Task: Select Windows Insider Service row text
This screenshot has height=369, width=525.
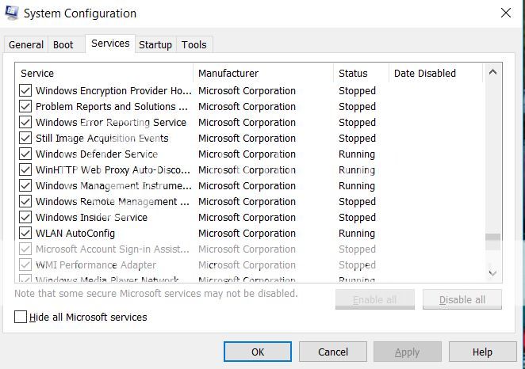Action: 91,217
